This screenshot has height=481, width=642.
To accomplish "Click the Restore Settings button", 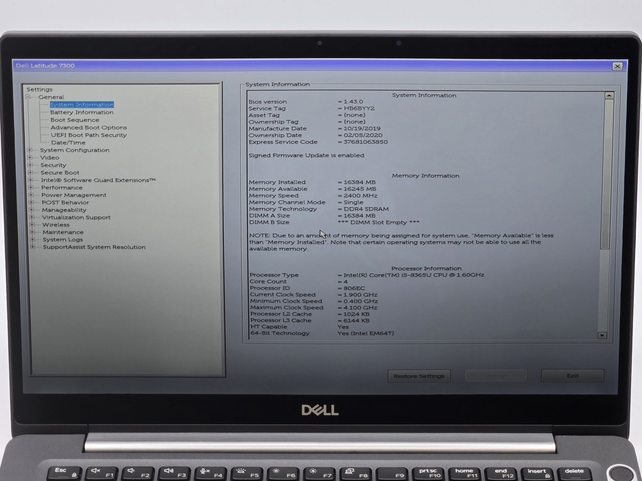I will click(x=419, y=376).
